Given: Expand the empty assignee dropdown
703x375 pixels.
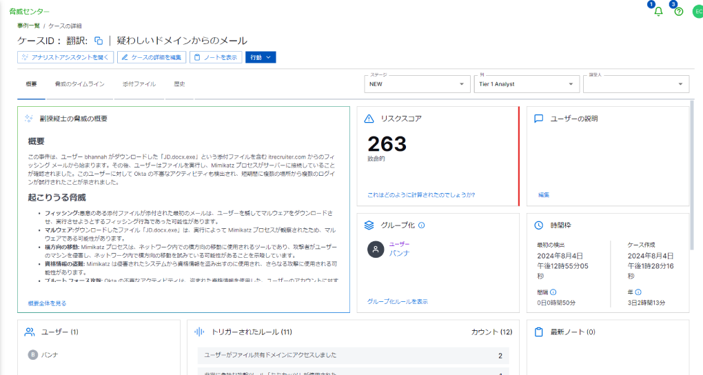Looking at the screenshot, I should [x=635, y=84].
